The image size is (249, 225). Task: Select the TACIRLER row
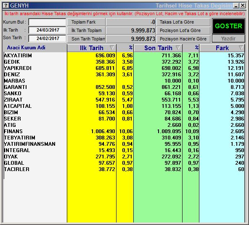124,169
